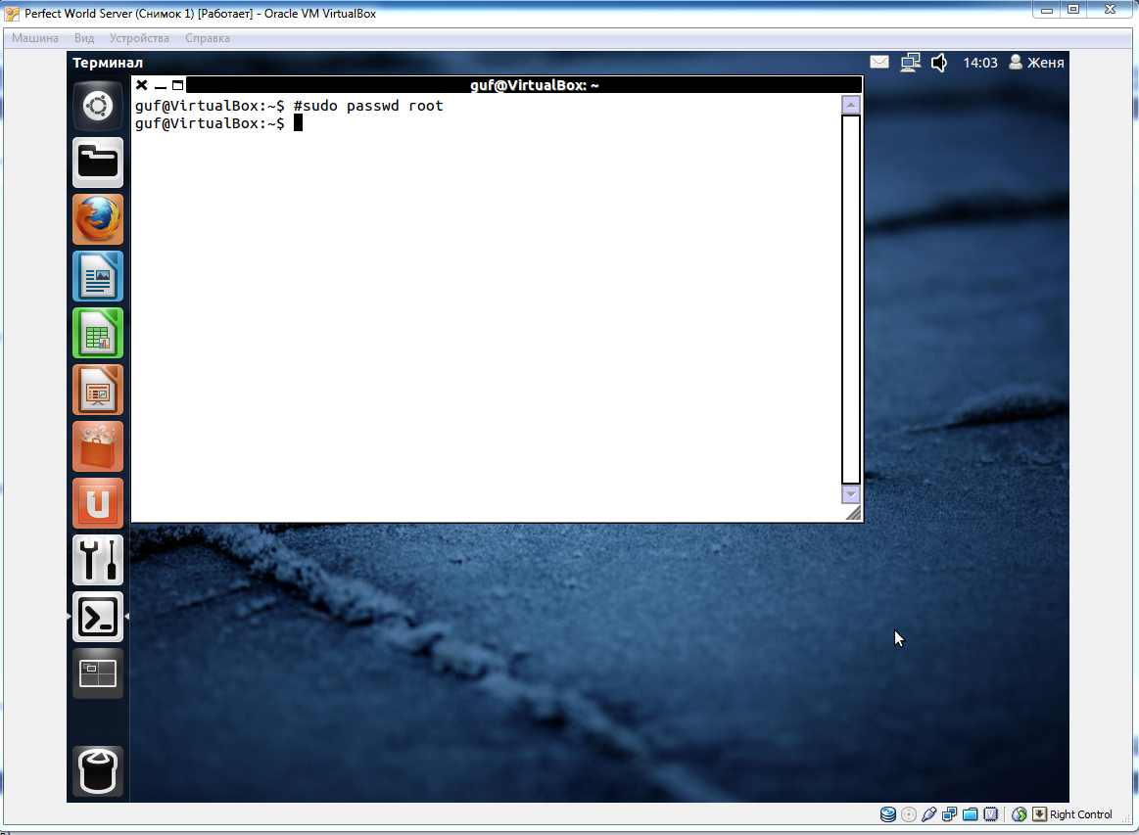The width and height of the screenshot is (1139, 835).
Task: Open the network connection indicator menu
Action: [x=910, y=63]
